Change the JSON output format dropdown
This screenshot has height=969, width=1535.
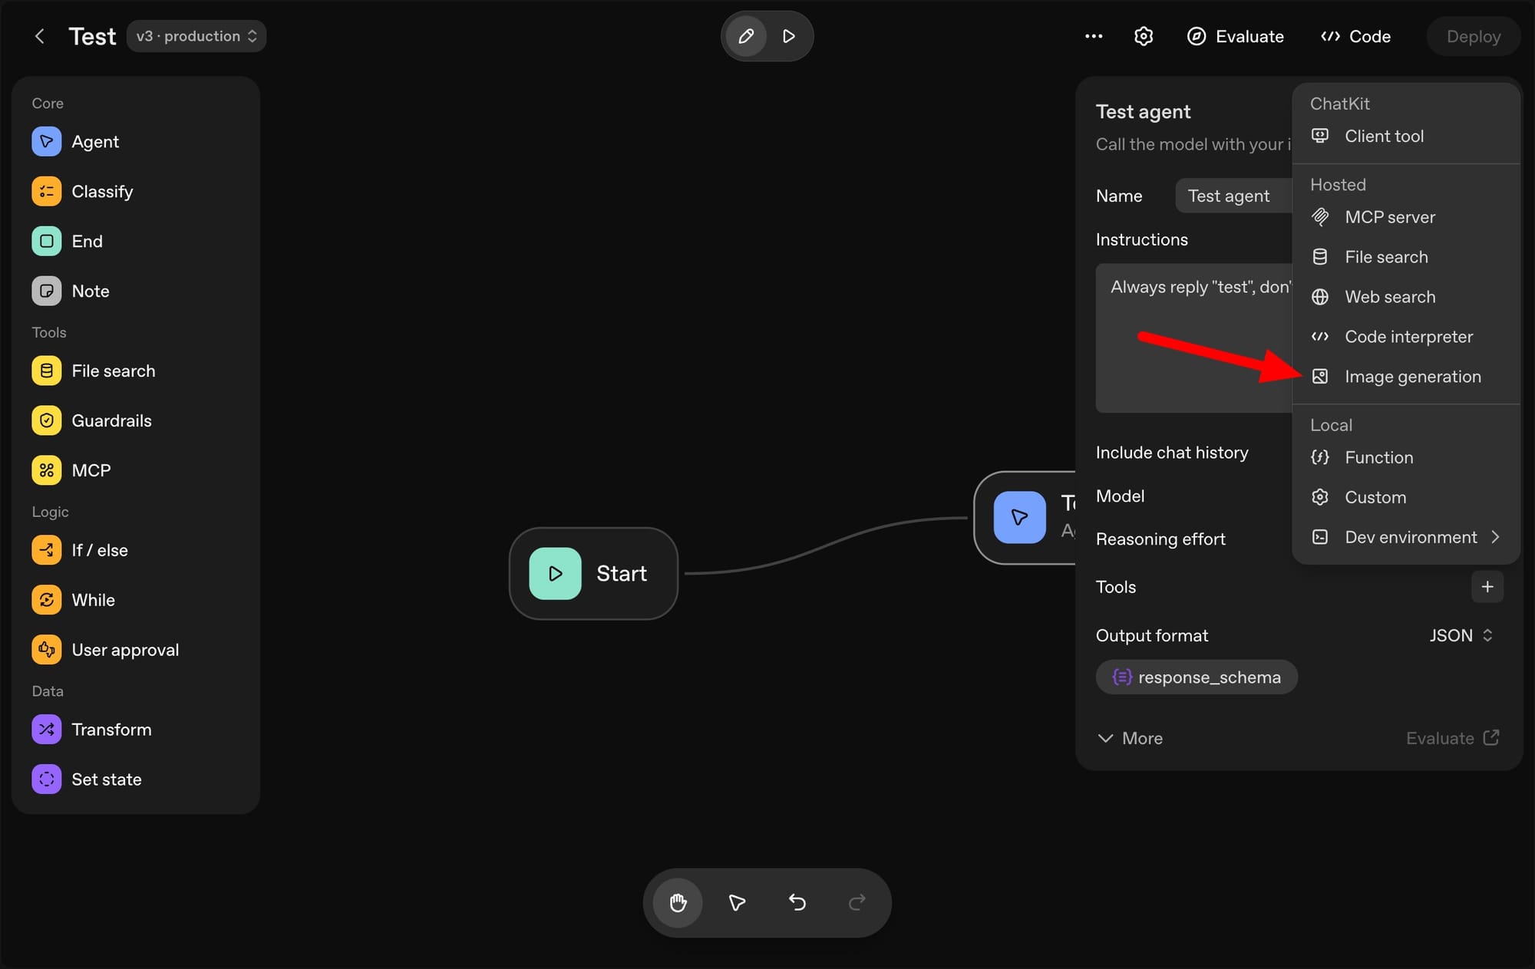1460,635
